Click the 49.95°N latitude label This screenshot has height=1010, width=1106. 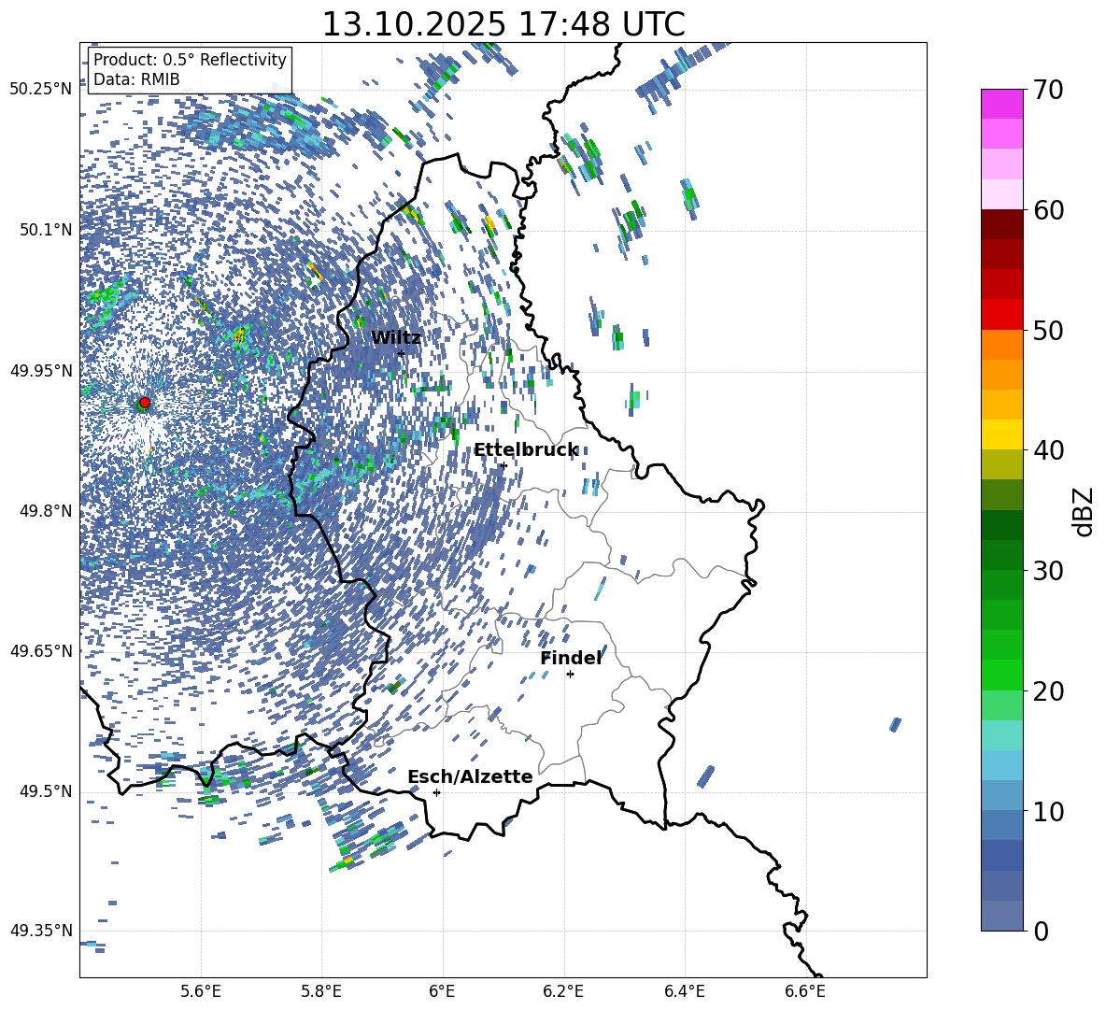pos(41,371)
